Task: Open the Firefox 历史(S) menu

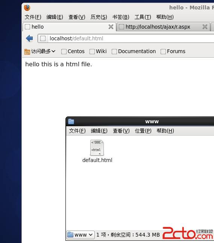Action: point(99,17)
